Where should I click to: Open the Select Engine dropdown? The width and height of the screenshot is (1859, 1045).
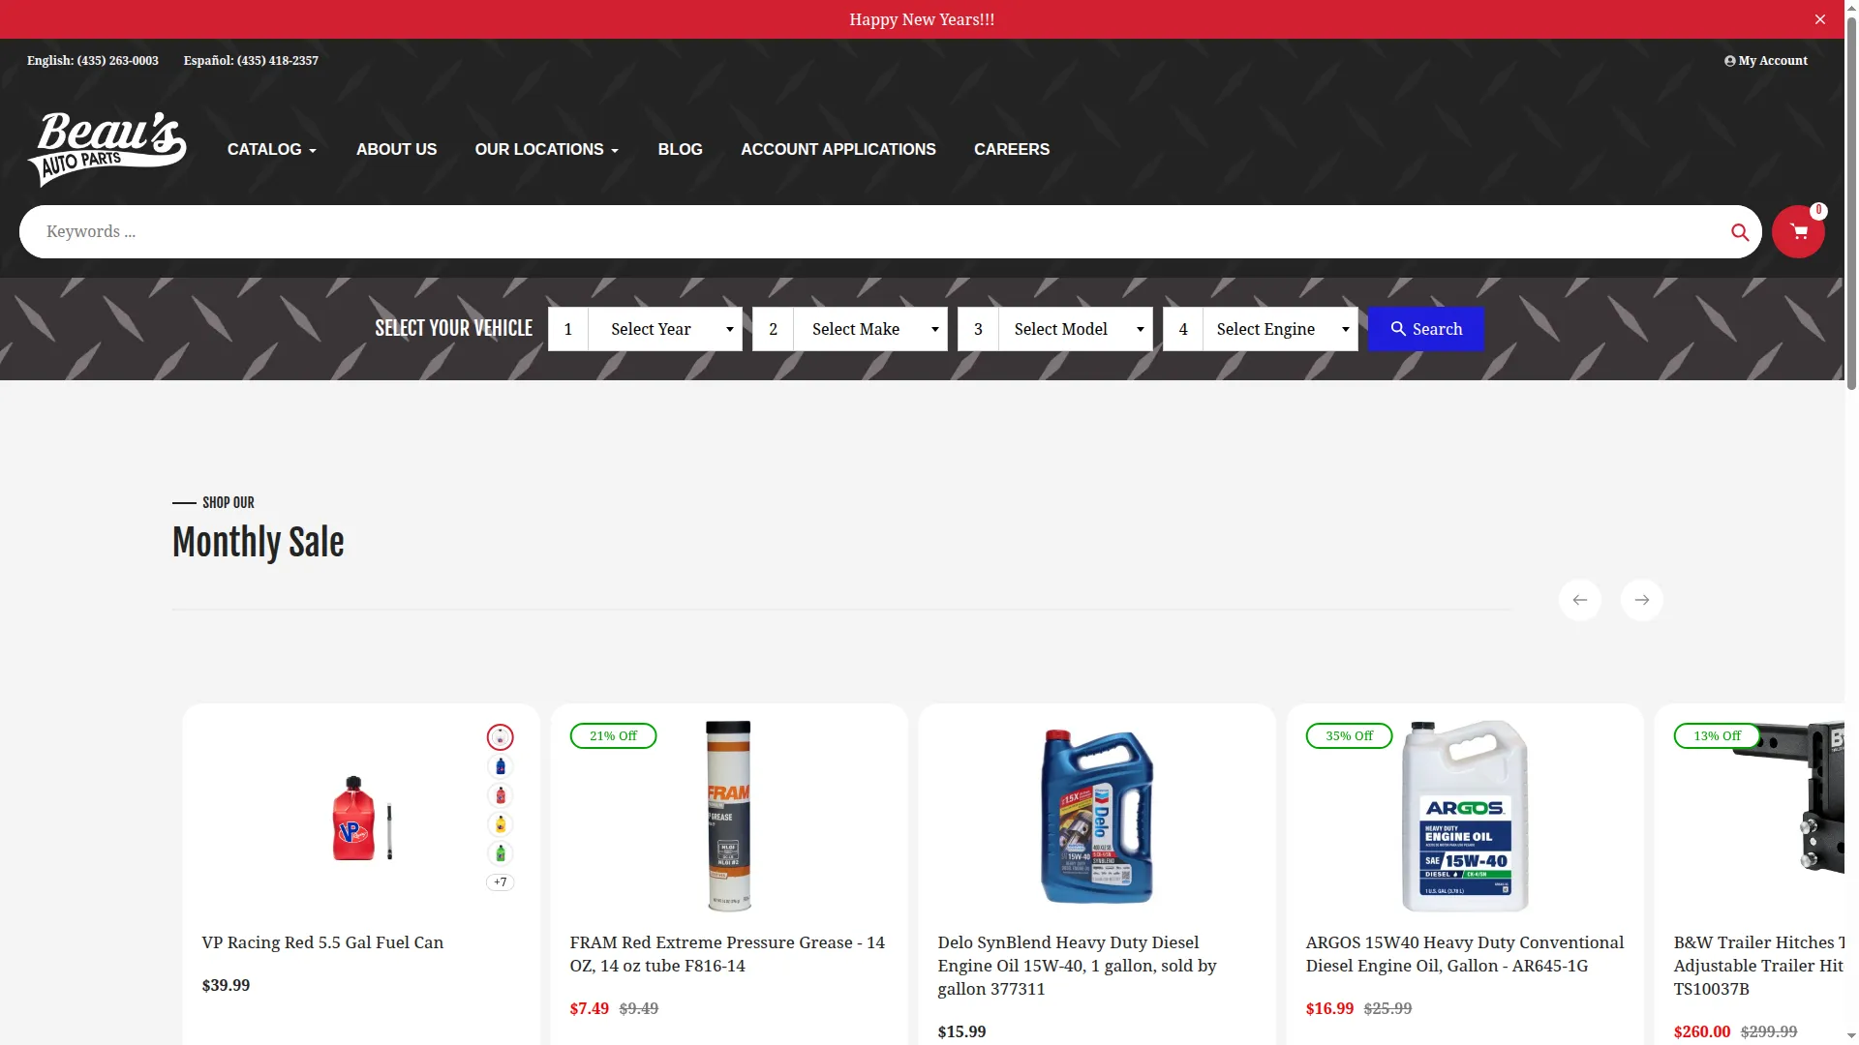[1281, 329]
